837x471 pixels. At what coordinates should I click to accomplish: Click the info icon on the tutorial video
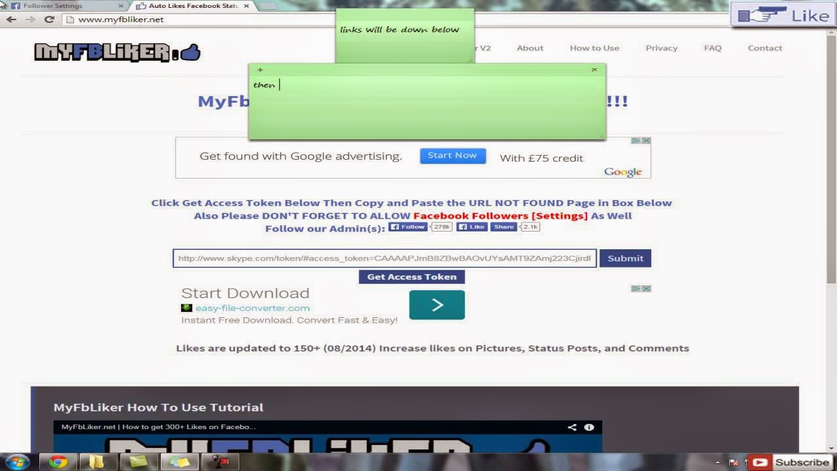pyautogui.click(x=589, y=427)
